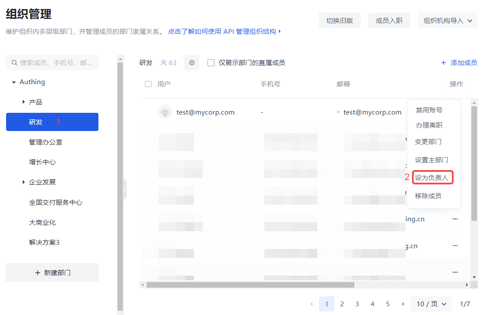Click previous page arrow in pagination
This screenshot has height=315, width=487.
311,304
